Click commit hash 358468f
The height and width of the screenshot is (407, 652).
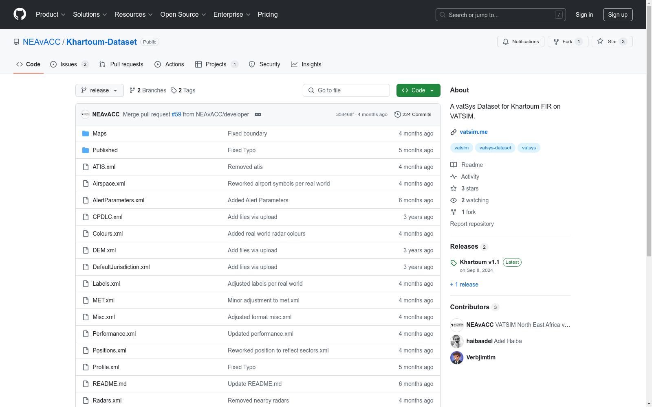[x=345, y=114]
